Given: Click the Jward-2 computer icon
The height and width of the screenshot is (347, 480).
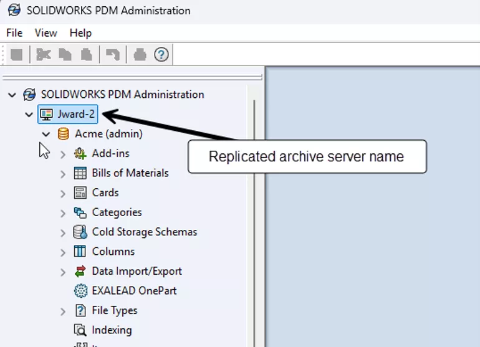Looking at the screenshot, I should pos(47,115).
